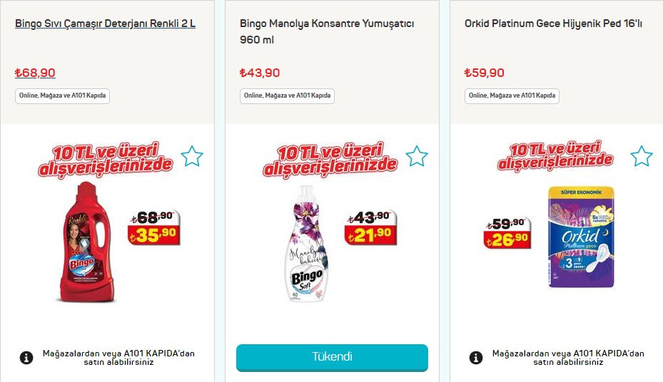The width and height of the screenshot is (663, 382).
Task: Click the ₺68,90 price link
Action: (x=35, y=73)
